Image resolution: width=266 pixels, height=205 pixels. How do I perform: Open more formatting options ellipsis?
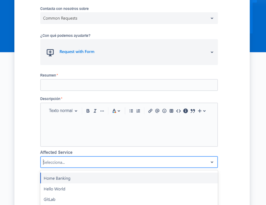point(102,111)
